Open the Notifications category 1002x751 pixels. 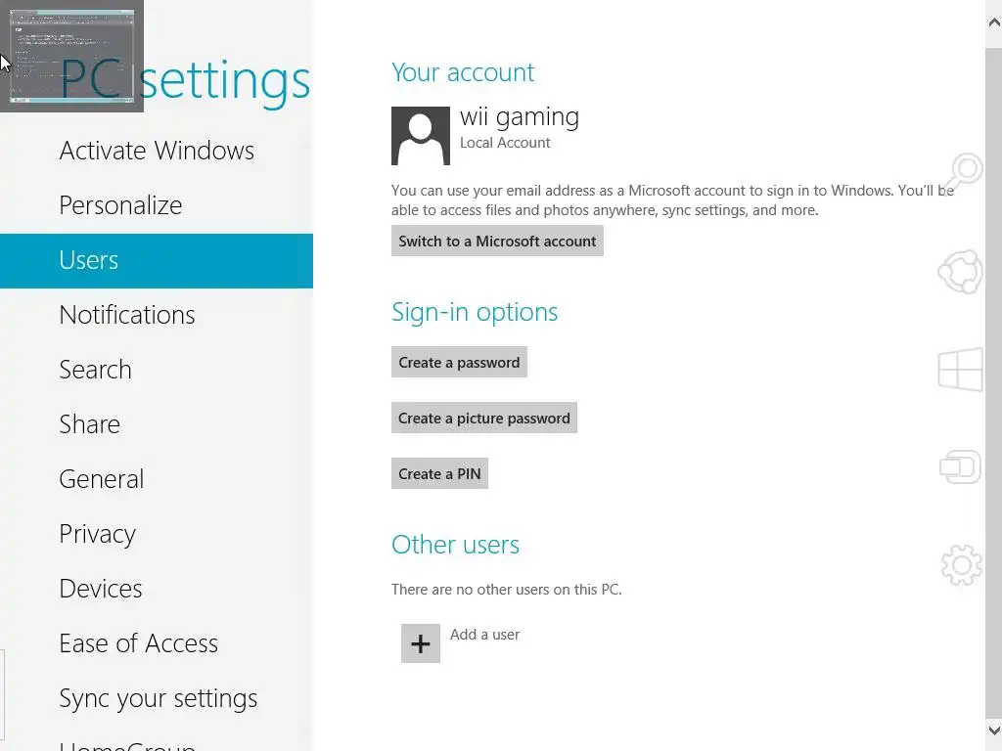[157, 316]
